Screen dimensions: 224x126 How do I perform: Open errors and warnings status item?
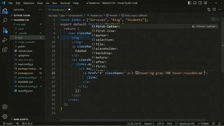point(27,124)
